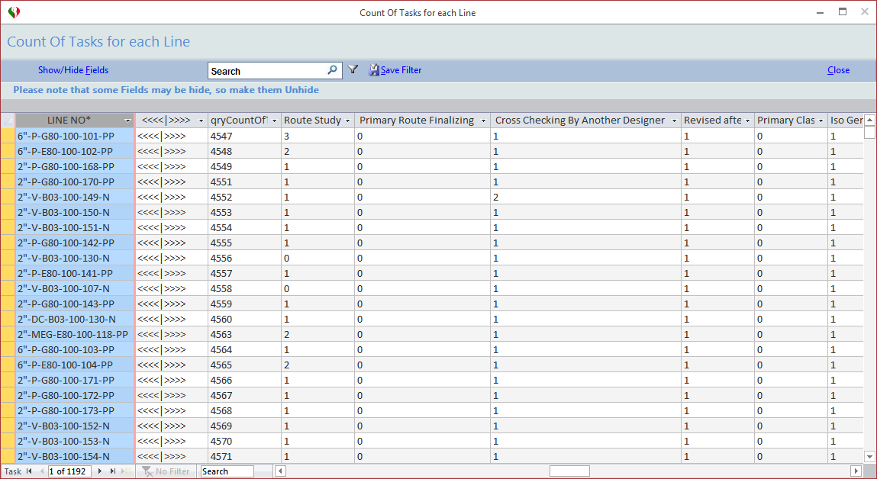The height and width of the screenshot is (479, 877).
Task: Open the Route Study column dropdown
Action: [x=347, y=121]
